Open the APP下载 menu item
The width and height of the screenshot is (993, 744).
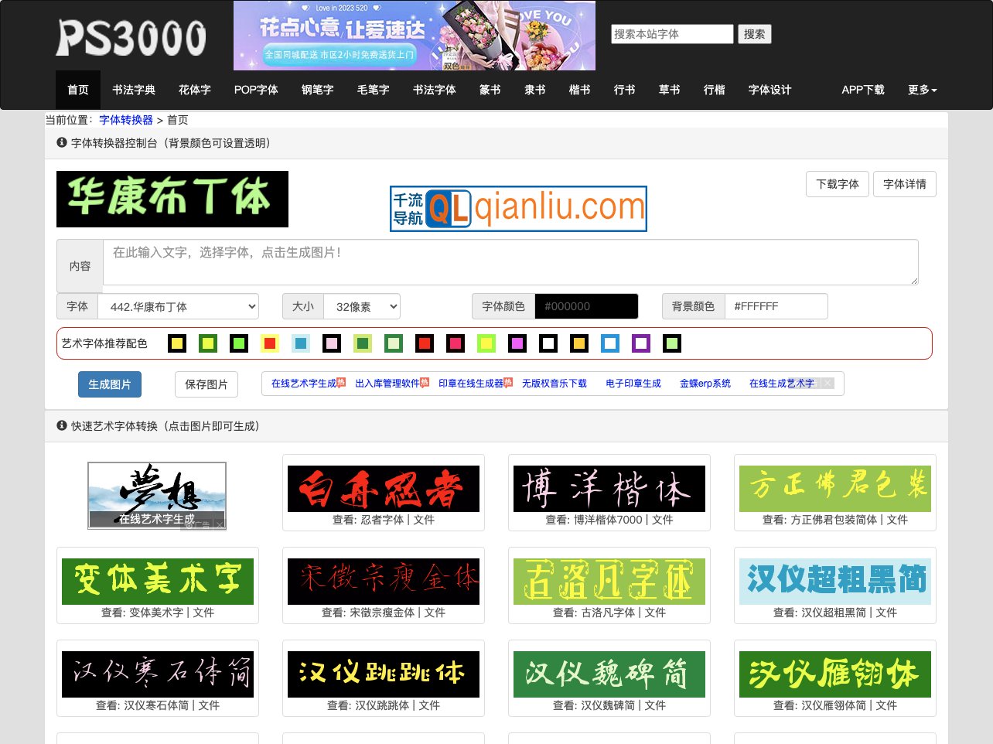click(x=863, y=90)
